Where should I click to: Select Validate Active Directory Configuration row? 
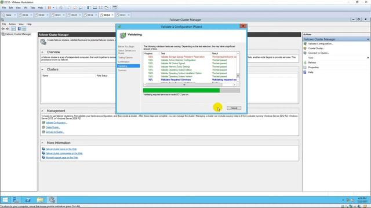[190, 60]
